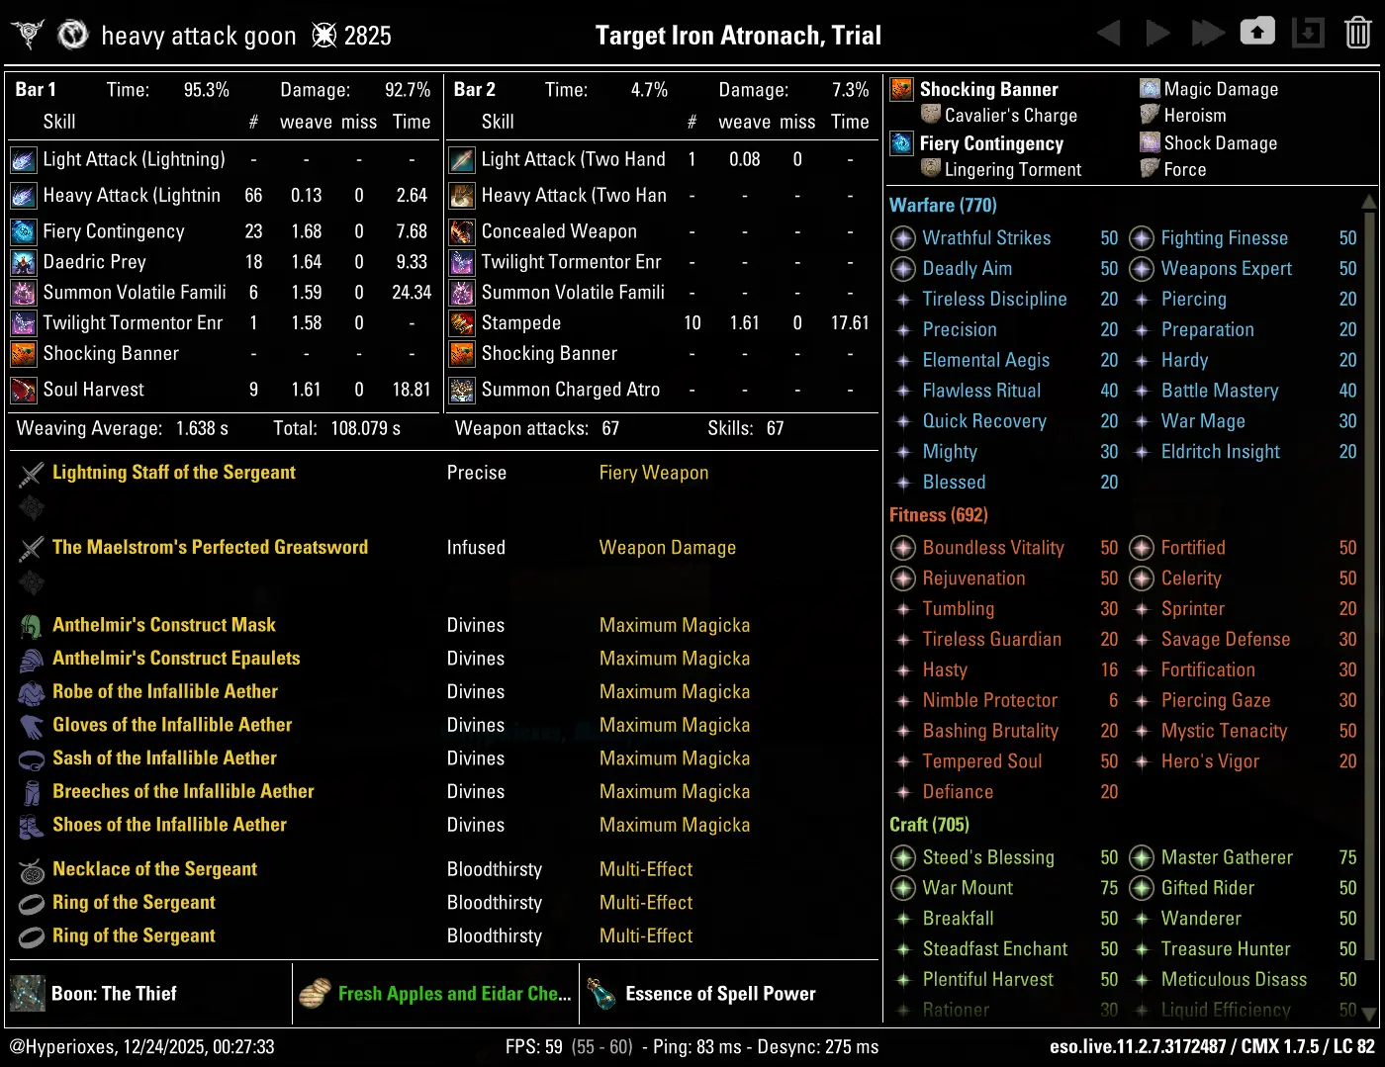The height and width of the screenshot is (1067, 1385).
Task: Click the load fight download icon
Action: coord(1308,34)
